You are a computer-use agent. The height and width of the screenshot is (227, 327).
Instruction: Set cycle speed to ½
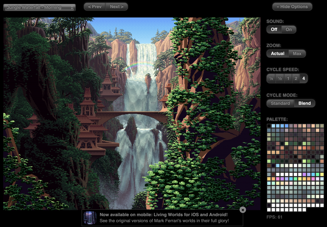(280, 78)
